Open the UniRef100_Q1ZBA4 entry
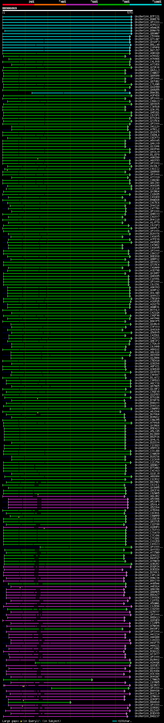Viewport: 164px width, 723px height. pos(147,358)
